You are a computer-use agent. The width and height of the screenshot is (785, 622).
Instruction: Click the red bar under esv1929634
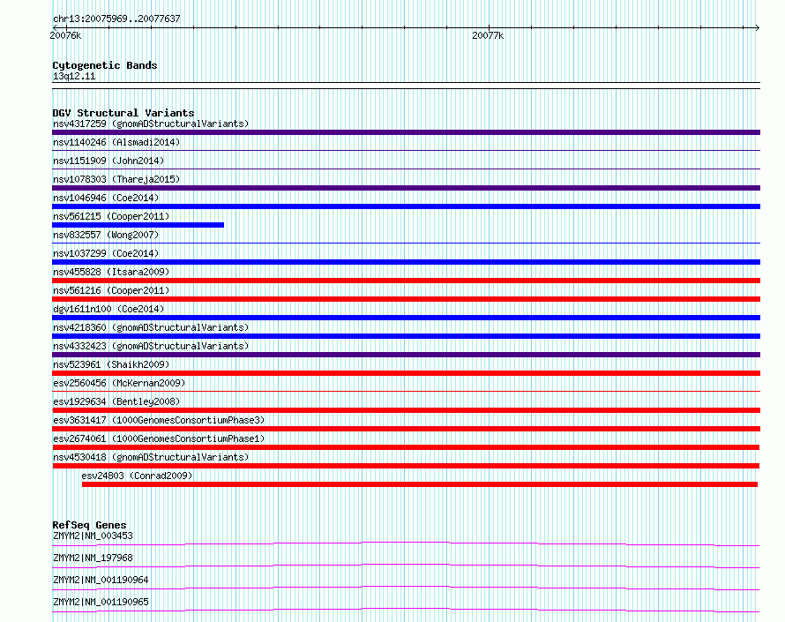click(x=406, y=410)
